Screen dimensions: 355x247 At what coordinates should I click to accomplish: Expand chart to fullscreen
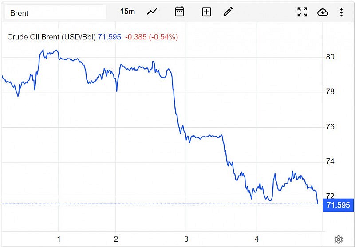302,12
